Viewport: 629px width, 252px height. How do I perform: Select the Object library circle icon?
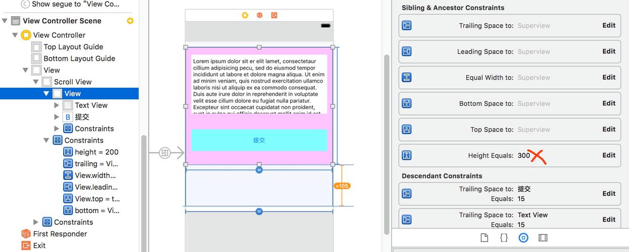tap(523, 238)
